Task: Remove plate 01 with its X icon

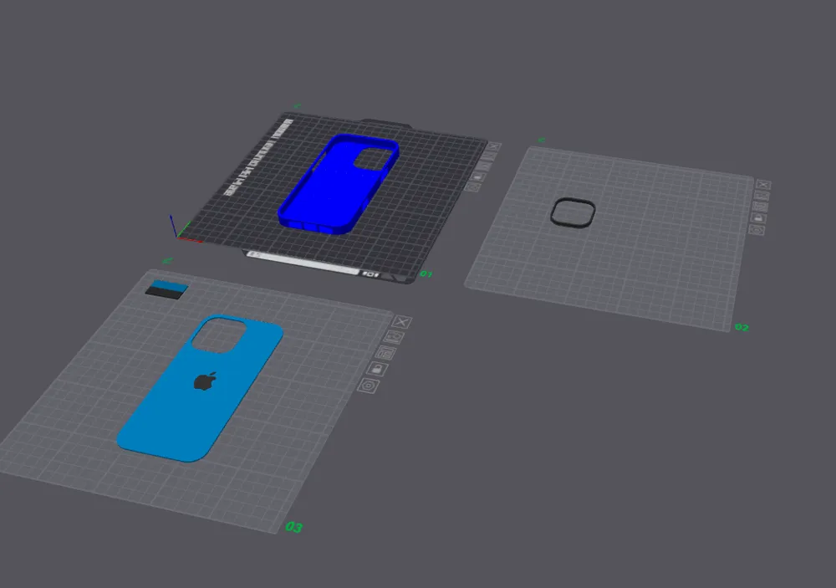Action: 494,146
